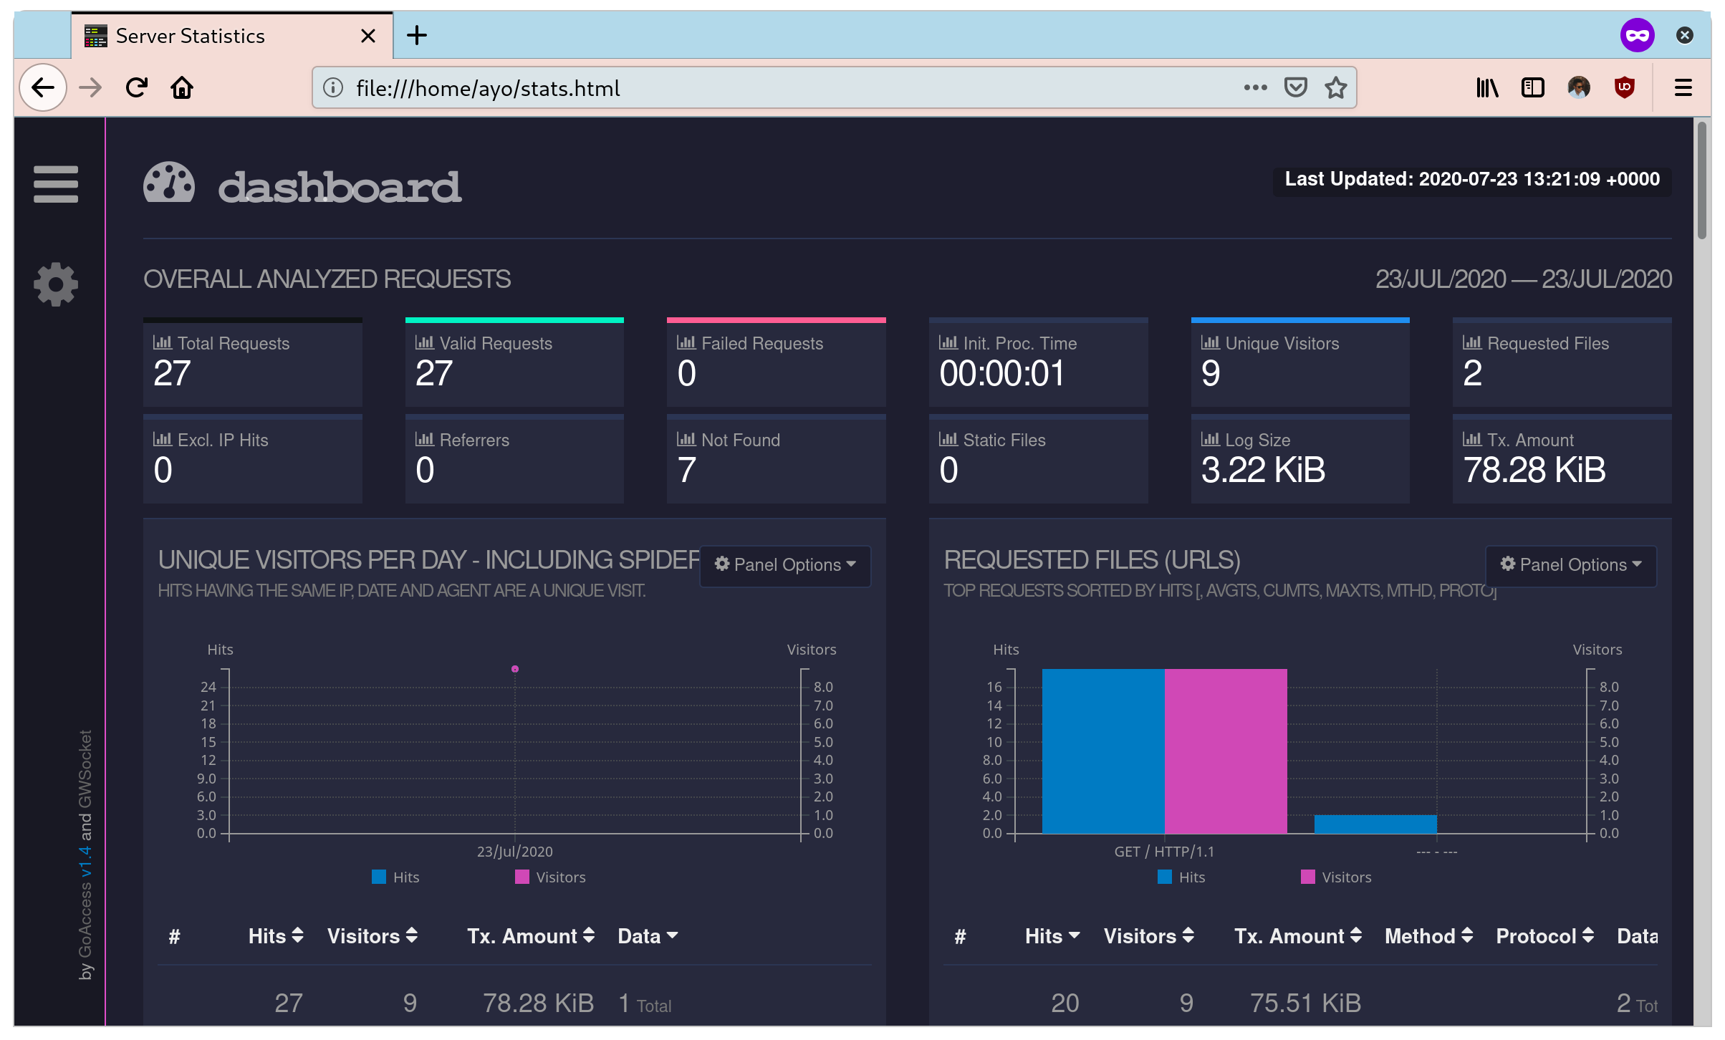
Task: Toggle Visitors legend in visitors chart
Action: (x=550, y=877)
